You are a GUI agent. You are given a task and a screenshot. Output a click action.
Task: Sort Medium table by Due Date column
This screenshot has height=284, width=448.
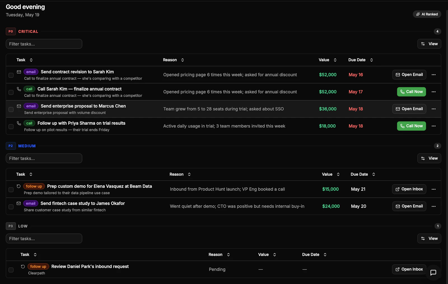(363, 174)
